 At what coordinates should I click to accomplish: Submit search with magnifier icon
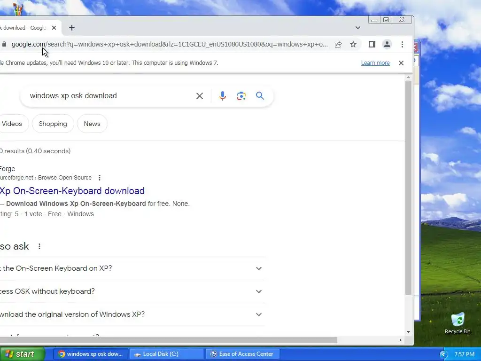[260, 96]
